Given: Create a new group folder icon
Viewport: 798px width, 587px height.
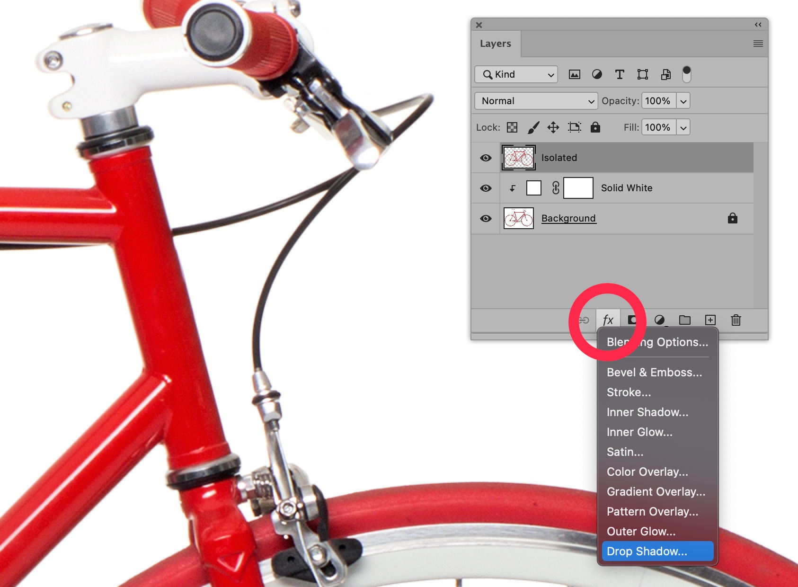Looking at the screenshot, I should 684,320.
